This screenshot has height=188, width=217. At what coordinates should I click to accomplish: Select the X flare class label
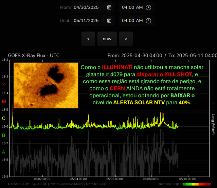(4, 85)
